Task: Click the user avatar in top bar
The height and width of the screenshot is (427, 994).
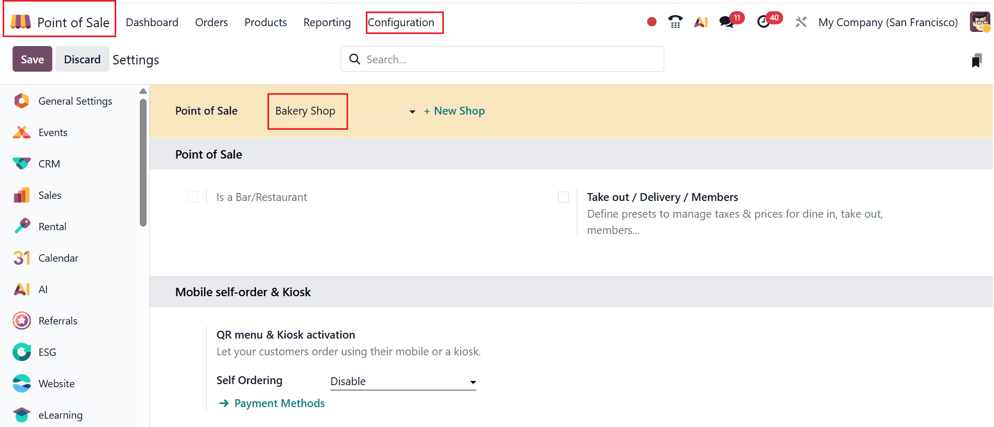Action: (980, 22)
